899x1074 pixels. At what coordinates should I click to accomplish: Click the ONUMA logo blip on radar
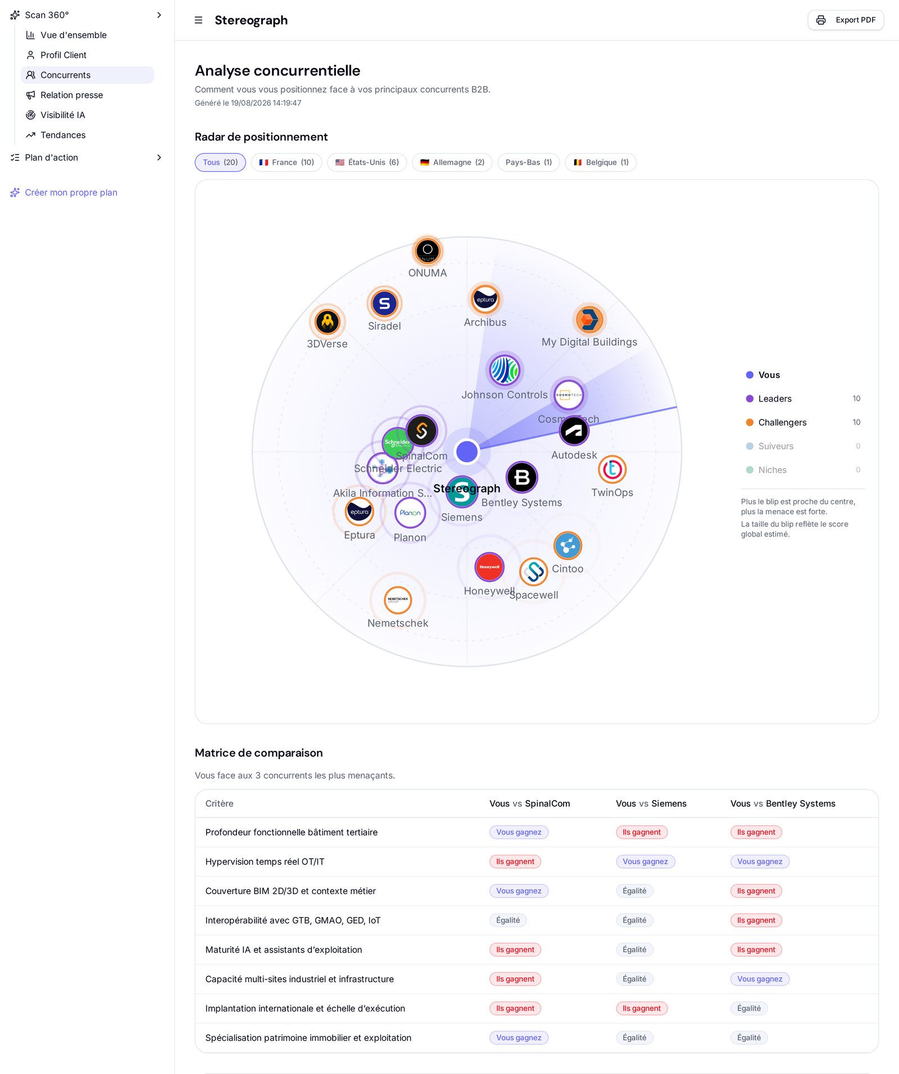click(428, 250)
